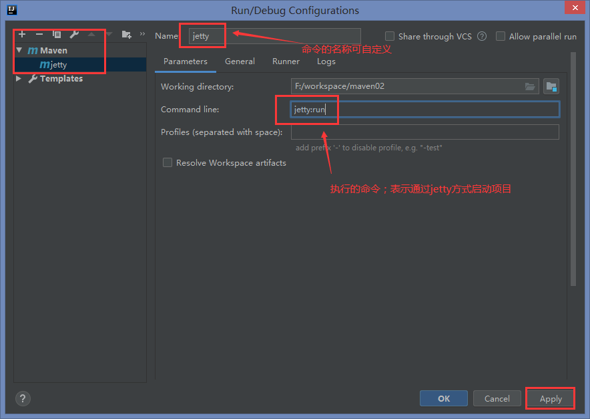This screenshot has height=419, width=590.
Task: Click the Create New Folder icon
Action: tap(126, 34)
